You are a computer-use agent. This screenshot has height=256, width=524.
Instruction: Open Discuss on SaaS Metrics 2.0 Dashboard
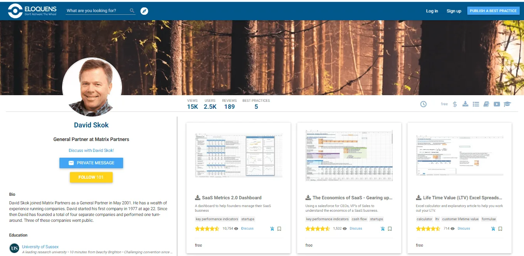(x=247, y=228)
